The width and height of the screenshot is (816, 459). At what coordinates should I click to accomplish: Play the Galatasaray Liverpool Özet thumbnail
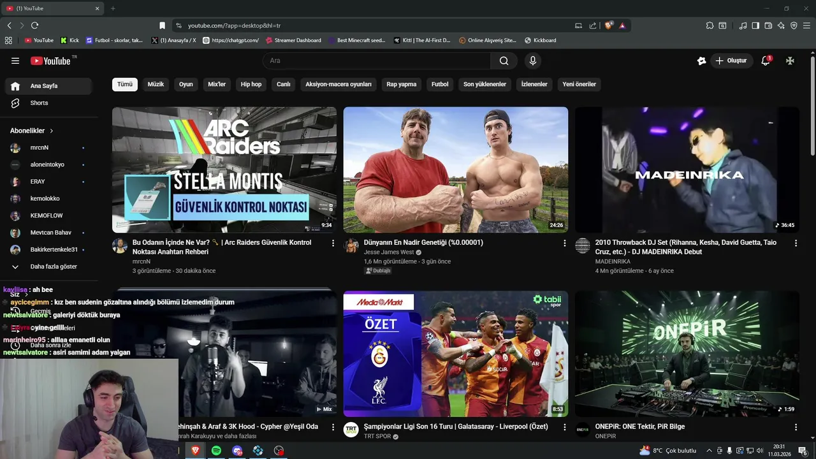(x=456, y=354)
